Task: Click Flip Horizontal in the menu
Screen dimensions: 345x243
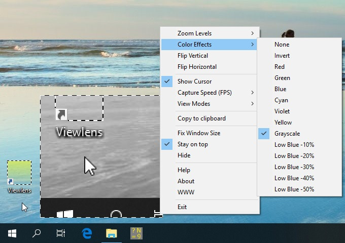Action: tap(209, 67)
